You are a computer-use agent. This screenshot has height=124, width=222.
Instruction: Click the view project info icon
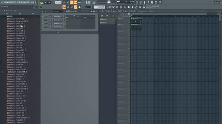tap(160, 2)
